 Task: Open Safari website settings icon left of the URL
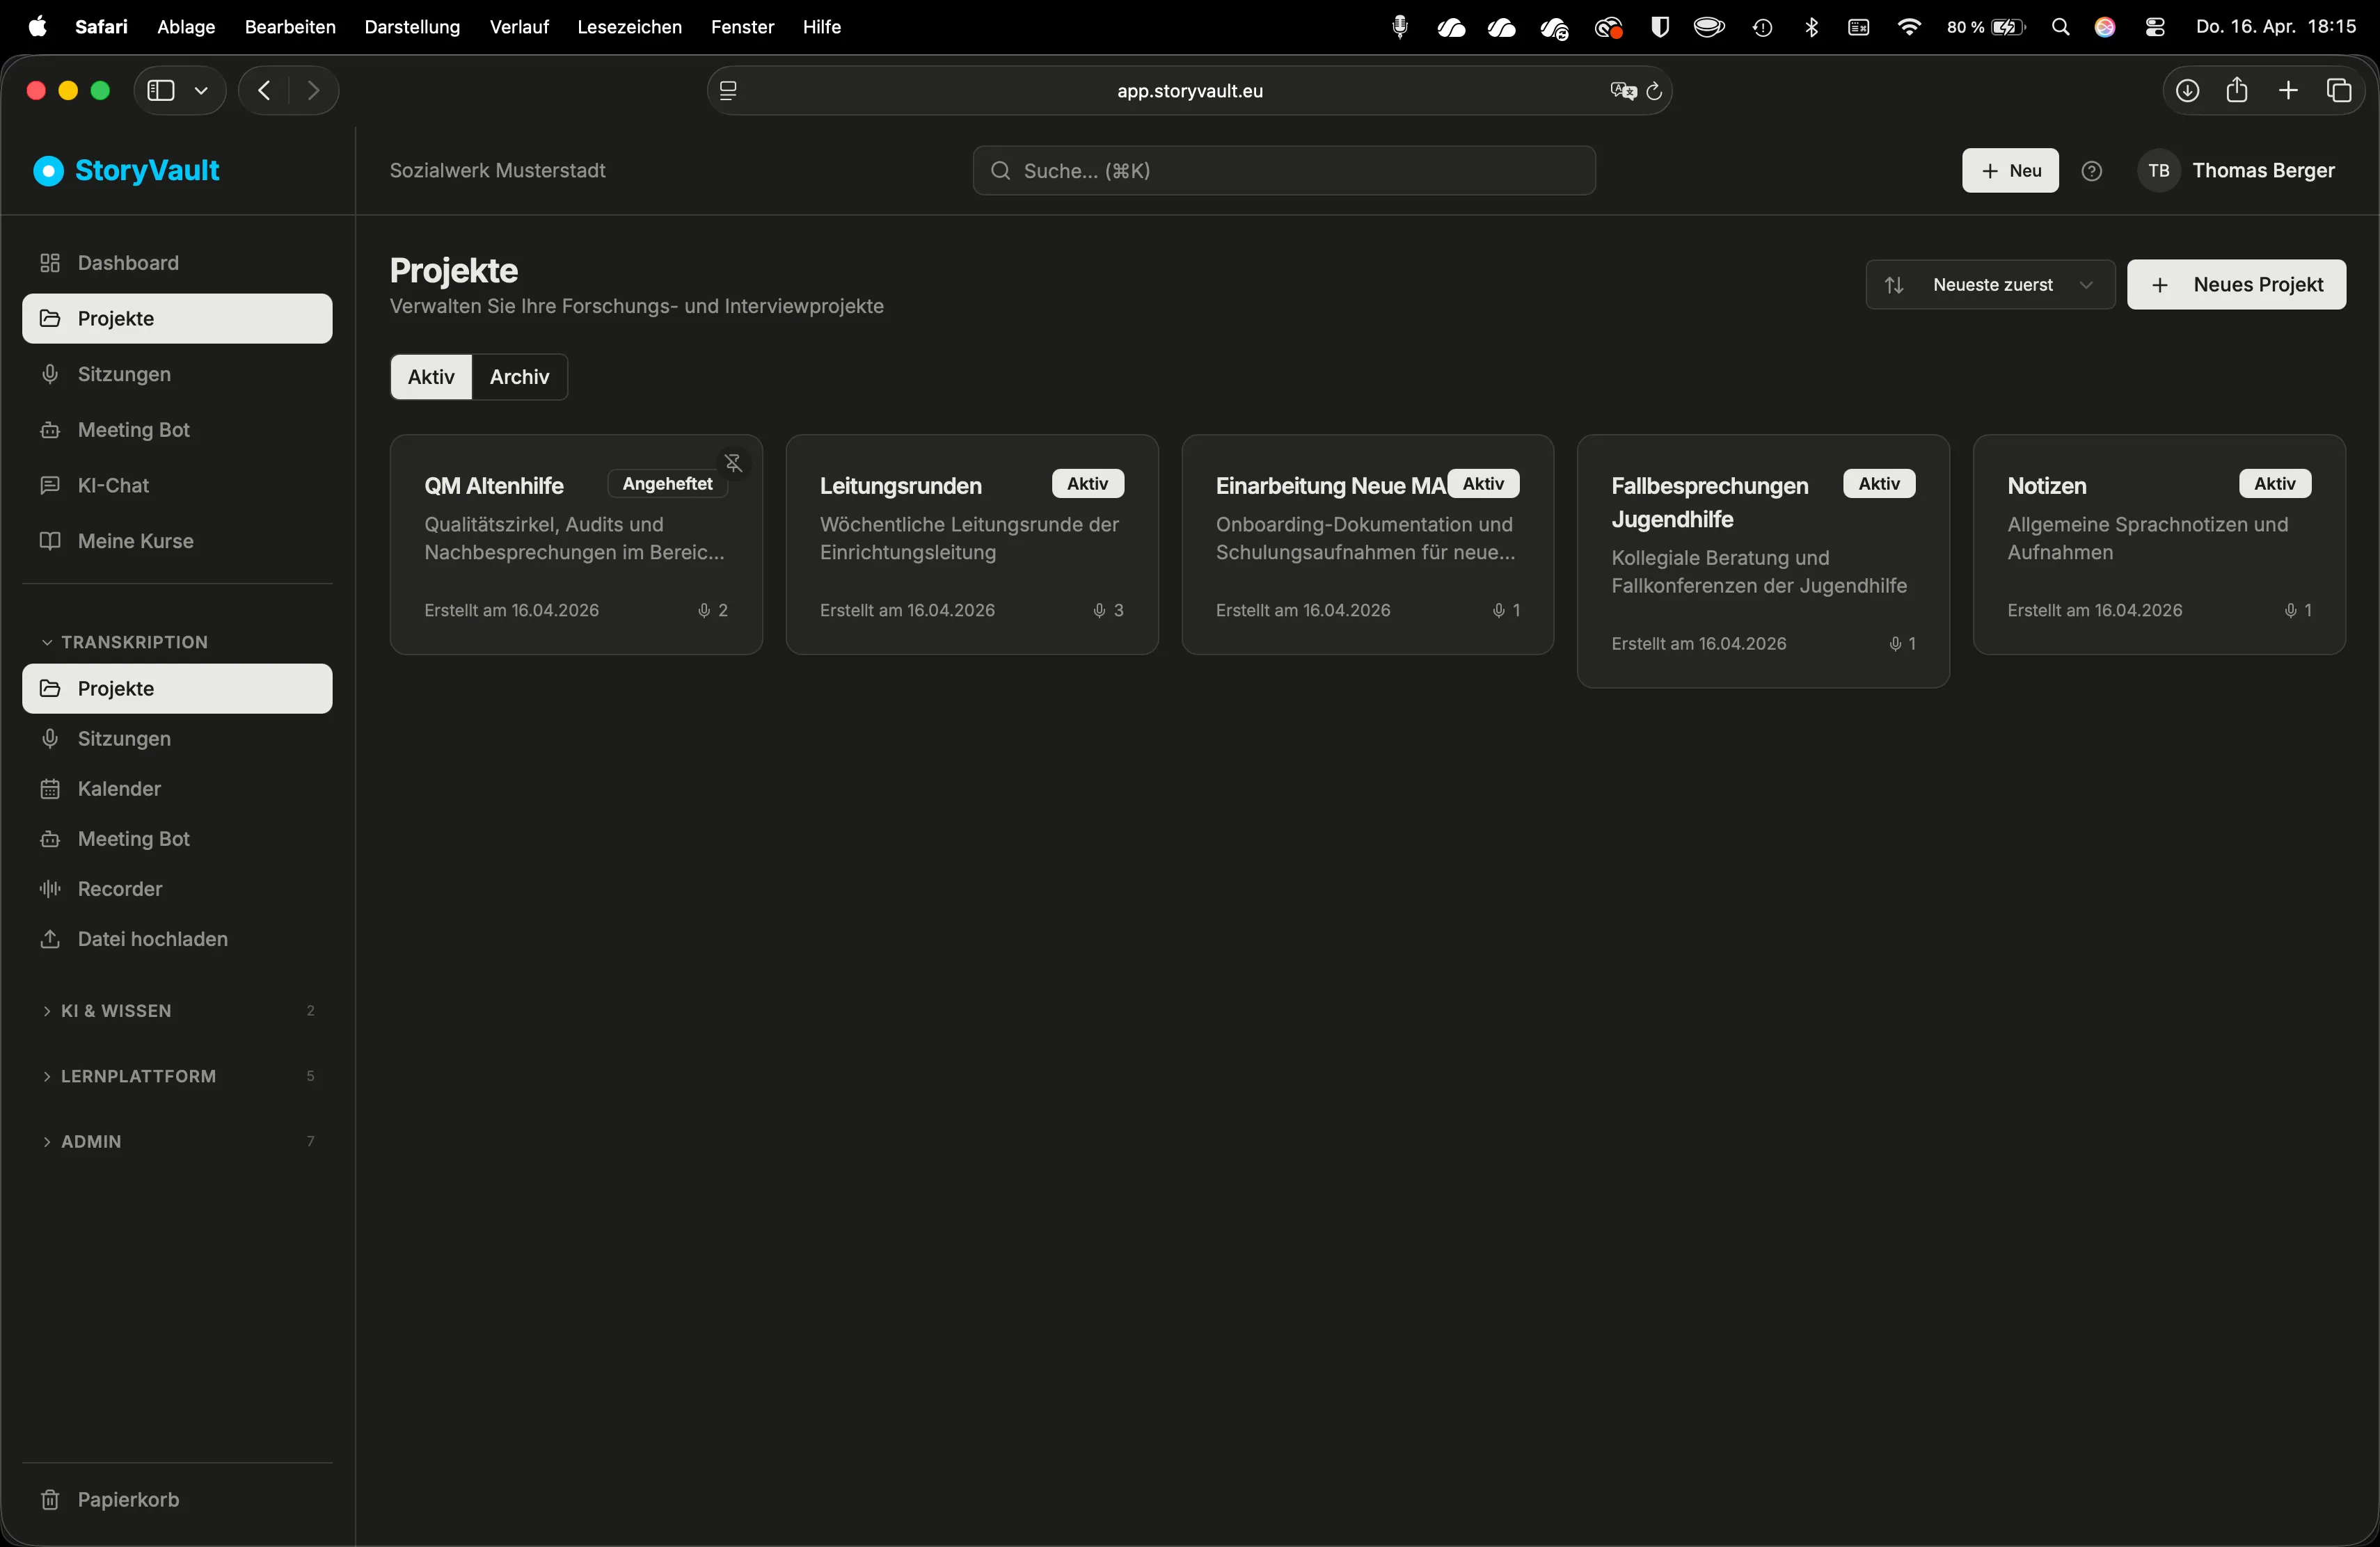[x=728, y=91]
